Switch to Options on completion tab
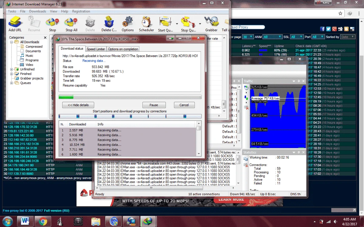The height and width of the screenshot is (227, 364). tap(123, 49)
